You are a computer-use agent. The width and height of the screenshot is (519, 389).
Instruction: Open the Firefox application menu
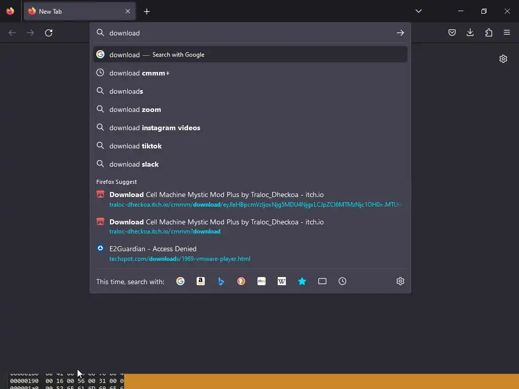507,32
